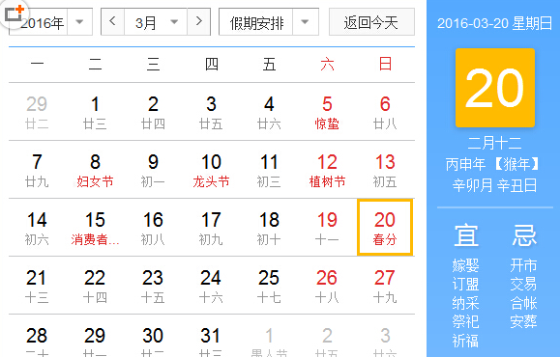Click the 辛卯月 辛丑日 text
Image resolution: width=560 pixels, height=357 pixels.
coord(495,185)
